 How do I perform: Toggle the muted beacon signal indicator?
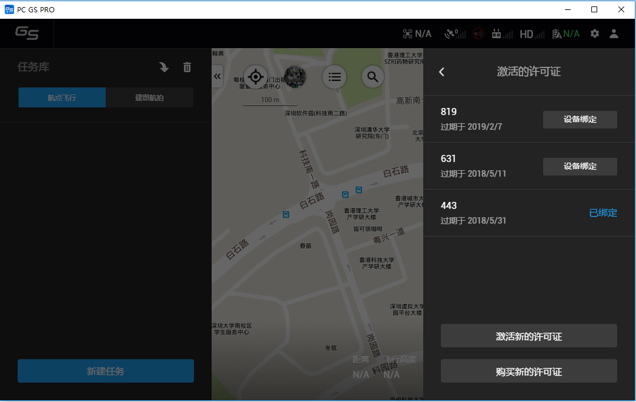pyautogui.click(x=478, y=33)
